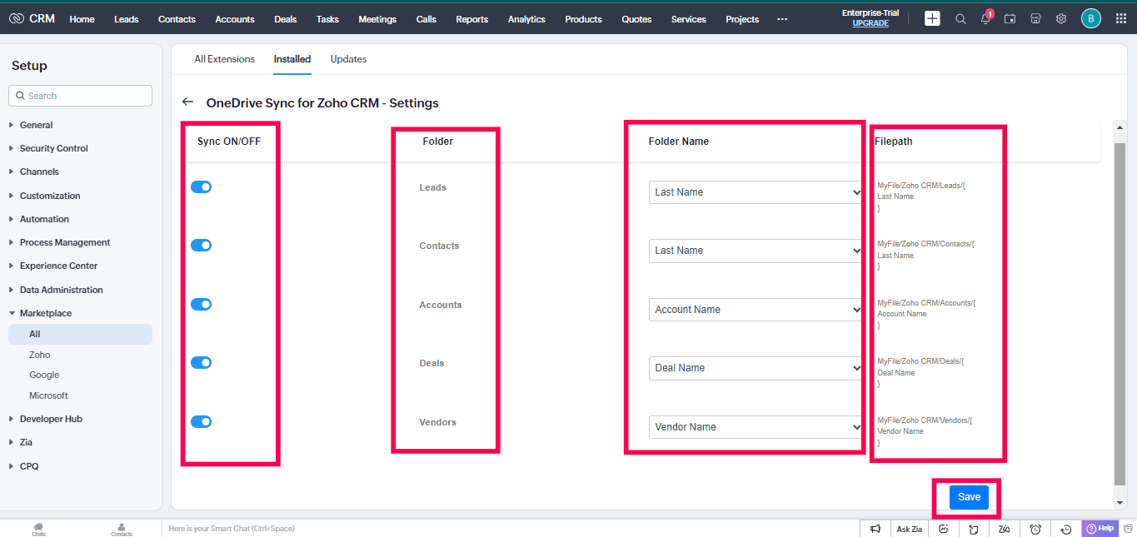Expand the Zia section in Setup
The width and height of the screenshot is (1137, 537).
click(x=26, y=442)
